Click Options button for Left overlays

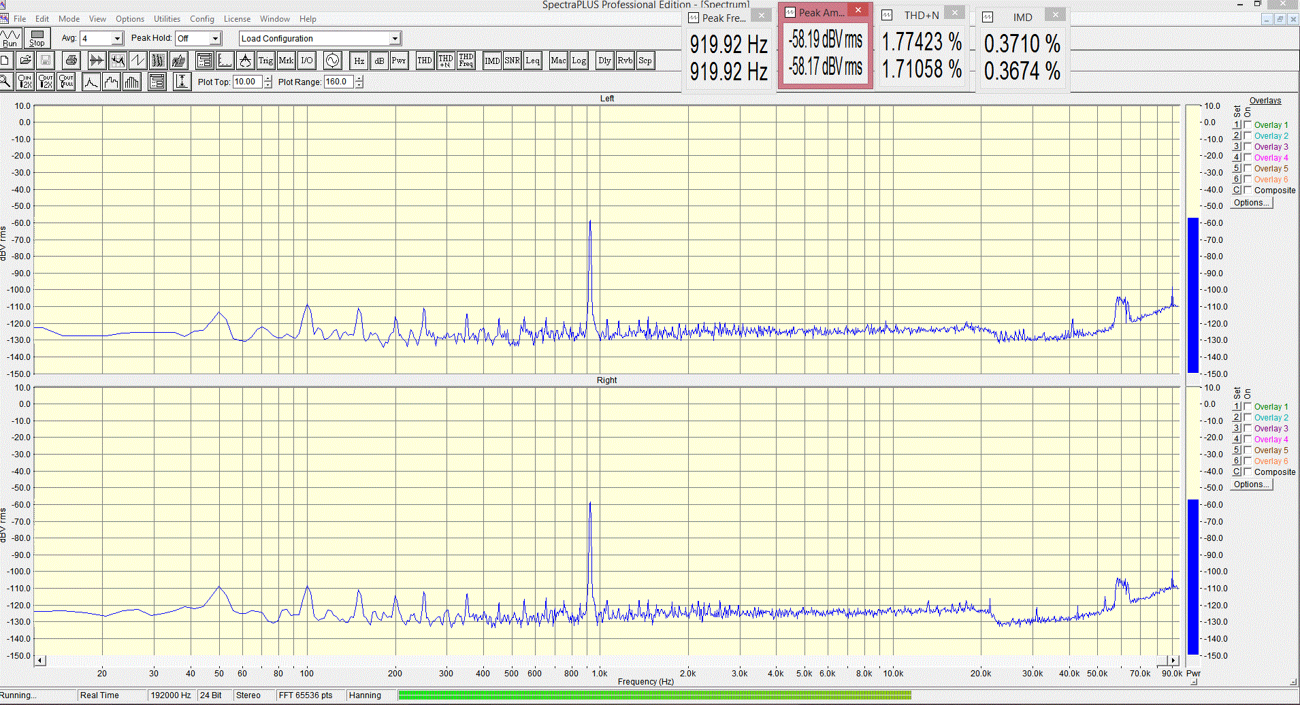(1252, 203)
